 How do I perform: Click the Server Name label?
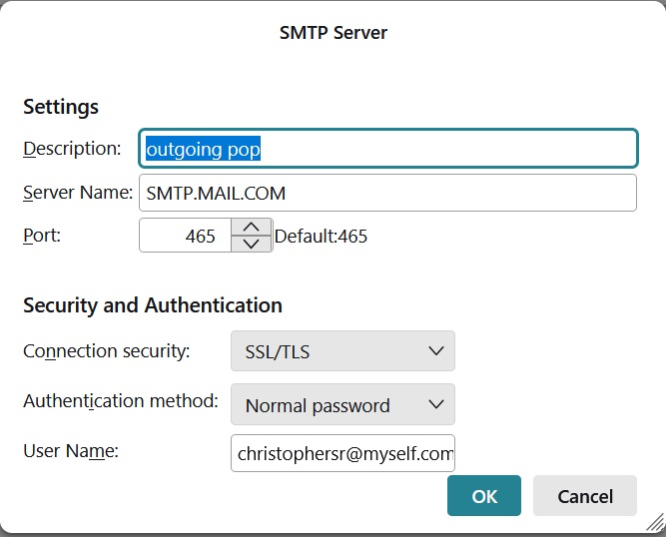[78, 192]
